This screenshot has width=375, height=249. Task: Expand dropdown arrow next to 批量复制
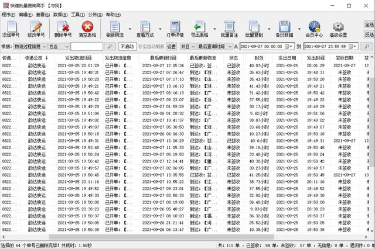[269, 29]
